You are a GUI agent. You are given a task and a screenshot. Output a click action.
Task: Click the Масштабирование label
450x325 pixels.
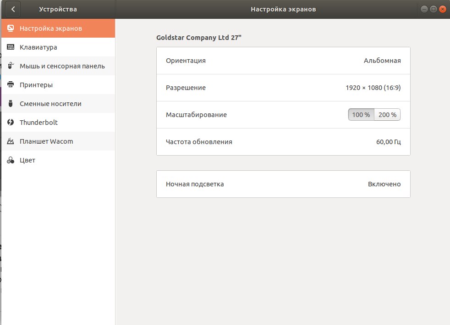coord(196,115)
